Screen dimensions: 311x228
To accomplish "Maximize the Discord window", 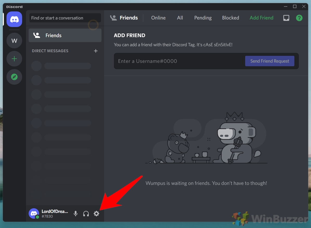I will click(295, 6).
